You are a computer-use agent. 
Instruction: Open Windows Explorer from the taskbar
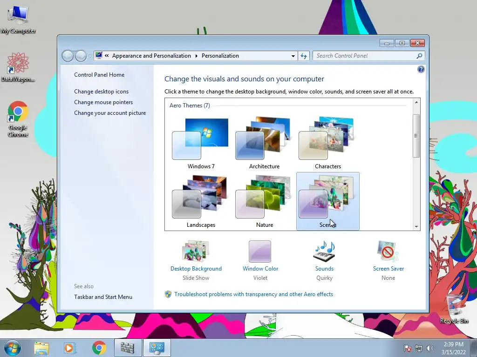[41, 348]
